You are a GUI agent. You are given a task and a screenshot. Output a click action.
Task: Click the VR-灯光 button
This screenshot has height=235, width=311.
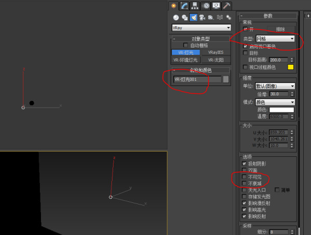(186, 52)
